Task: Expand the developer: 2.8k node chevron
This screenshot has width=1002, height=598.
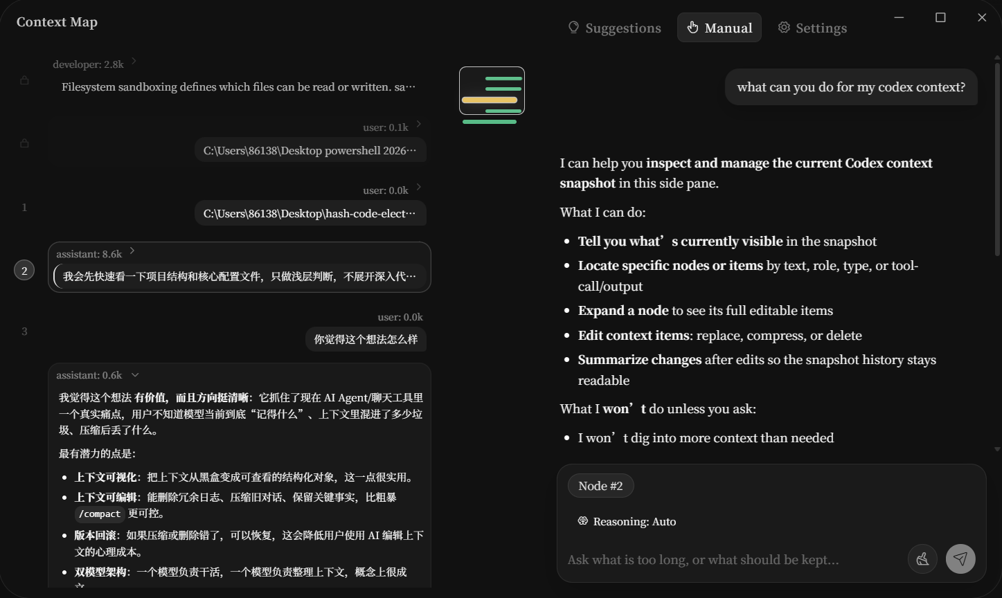Action: (x=134, y=62)
